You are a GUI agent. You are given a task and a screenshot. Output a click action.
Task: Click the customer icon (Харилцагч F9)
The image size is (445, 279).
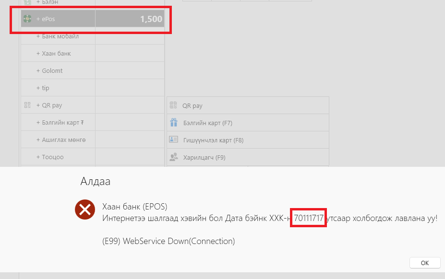173,157
